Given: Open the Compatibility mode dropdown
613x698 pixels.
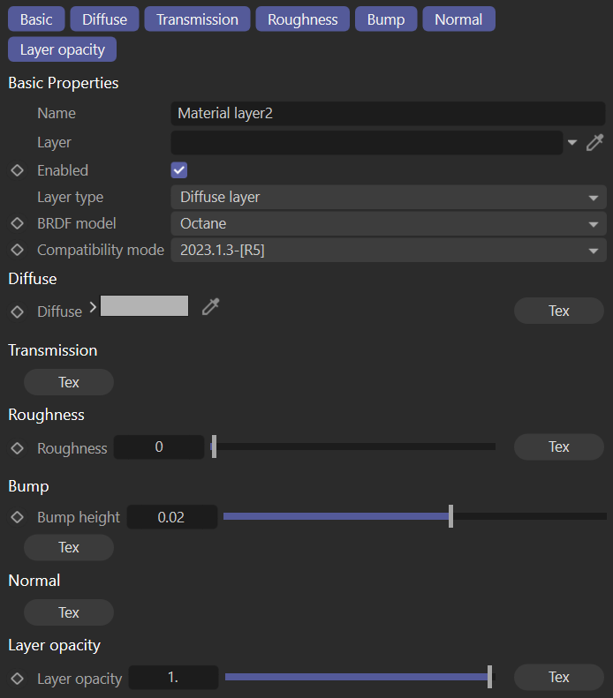Looking at the screenshot, I should pyautogui.click(x=388, y=251).
